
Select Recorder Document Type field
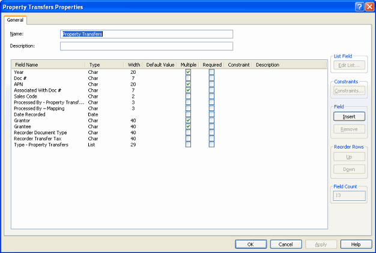[40, 132]
